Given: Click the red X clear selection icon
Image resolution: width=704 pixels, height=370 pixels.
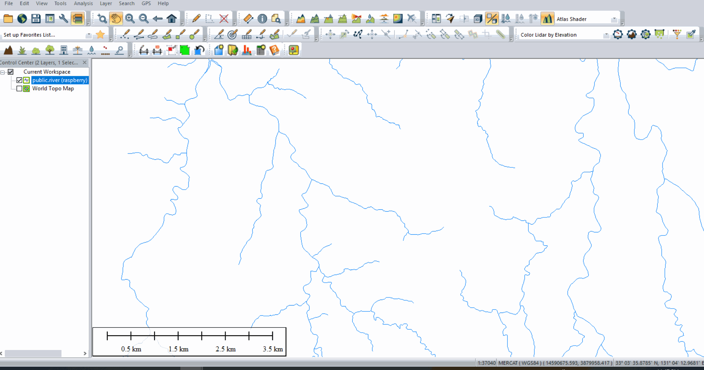Looking at the screenshot, I should [224, 19].
